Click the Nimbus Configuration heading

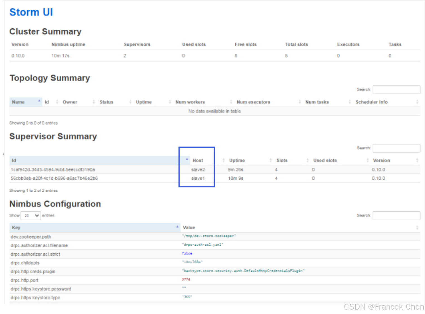pyautogui.click(x=55, y=204)
